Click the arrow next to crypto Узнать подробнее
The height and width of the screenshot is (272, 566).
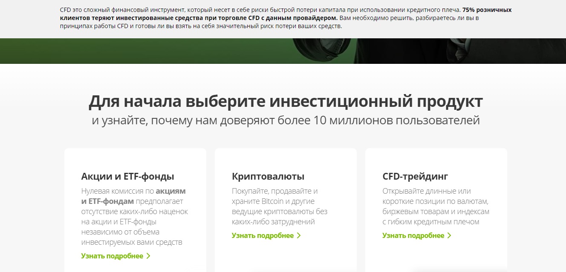coord(299,235)
